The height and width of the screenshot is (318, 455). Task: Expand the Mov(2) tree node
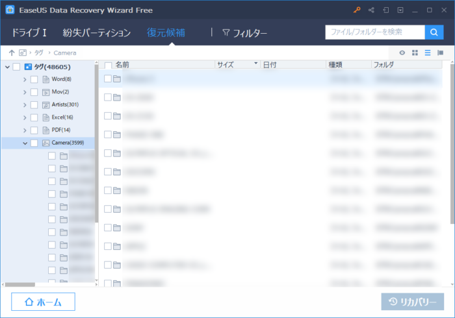click(25, 92)
